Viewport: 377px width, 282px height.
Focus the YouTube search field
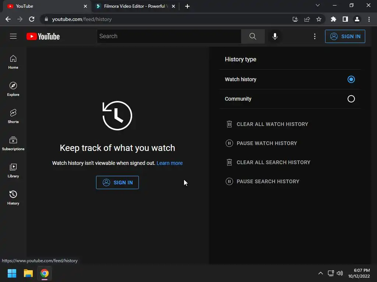pos(169,36)
